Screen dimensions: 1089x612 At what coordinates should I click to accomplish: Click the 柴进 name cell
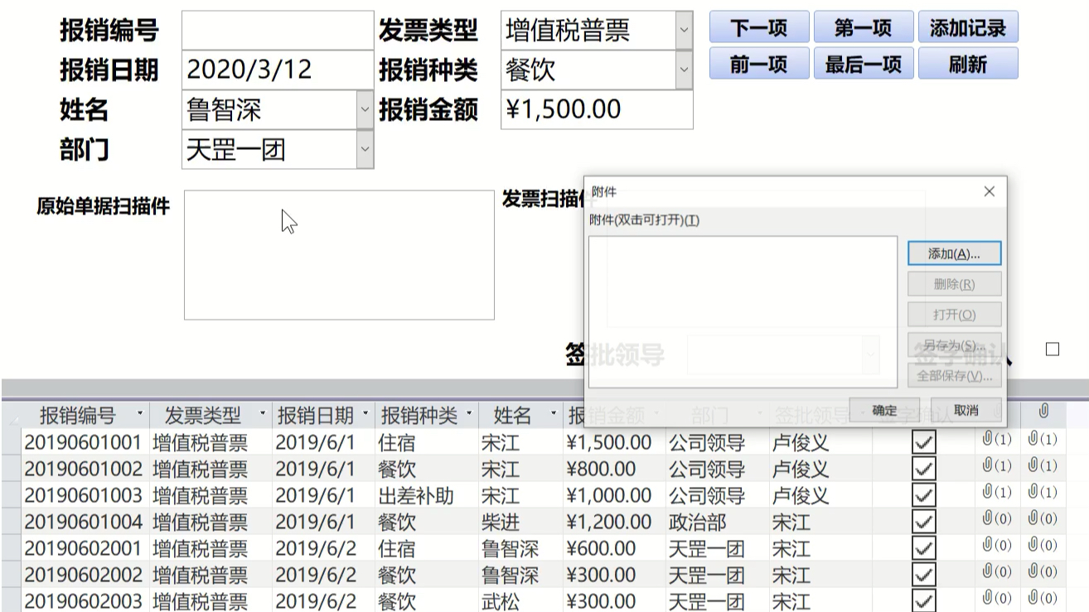point(520,522)
